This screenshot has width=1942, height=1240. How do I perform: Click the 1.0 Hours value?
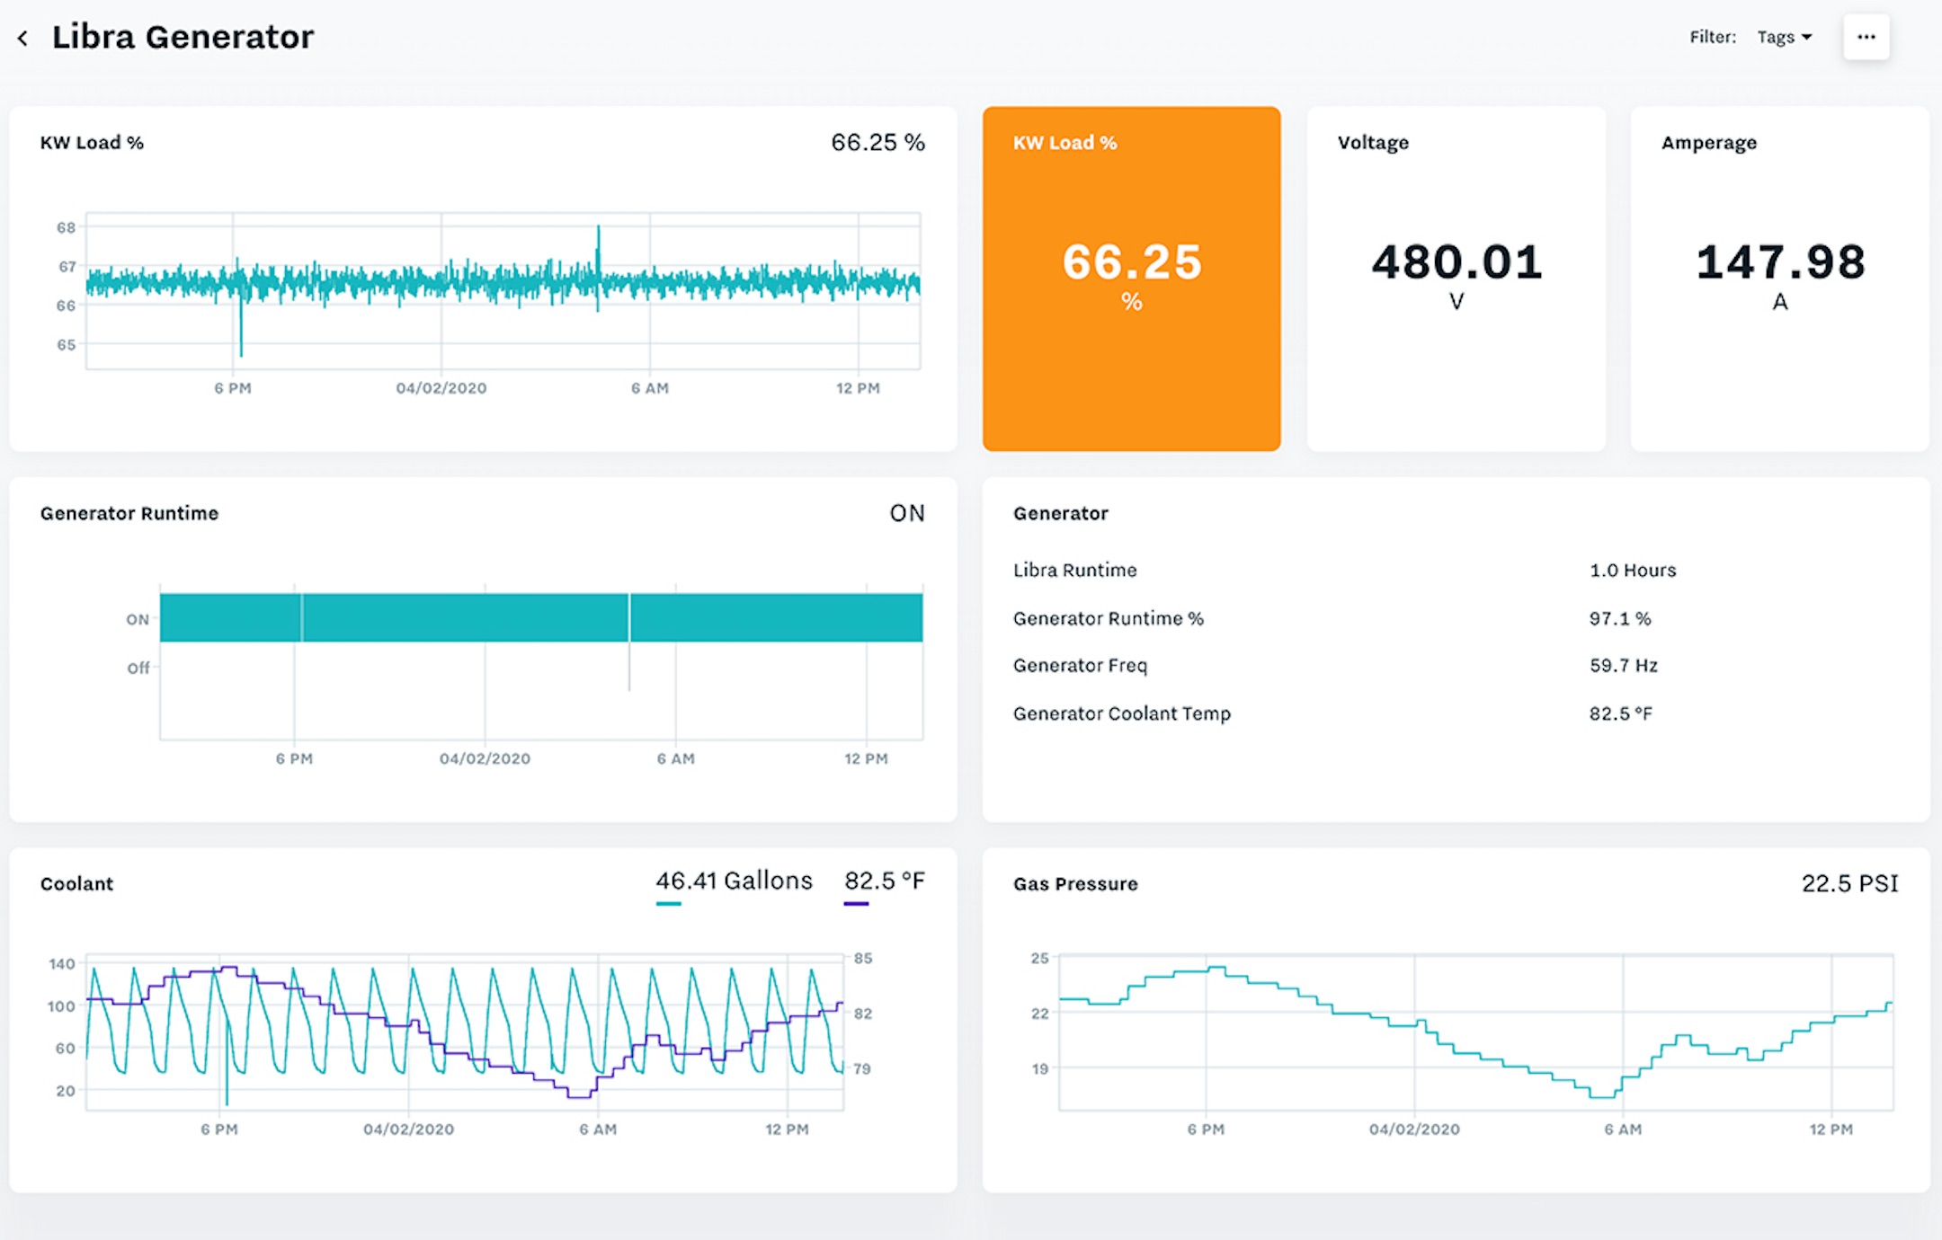pyautogui.click(x=1633, y=570)
